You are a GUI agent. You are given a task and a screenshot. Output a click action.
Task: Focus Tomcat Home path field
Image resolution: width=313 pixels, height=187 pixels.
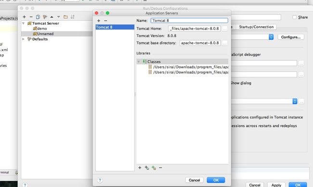(x=194, y=28)
